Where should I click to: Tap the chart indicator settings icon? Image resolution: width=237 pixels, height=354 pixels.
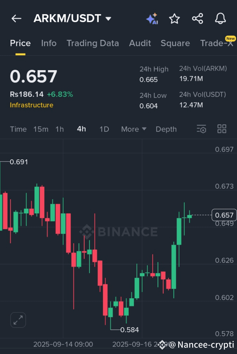pyautogui.click(x=201, y=129)
